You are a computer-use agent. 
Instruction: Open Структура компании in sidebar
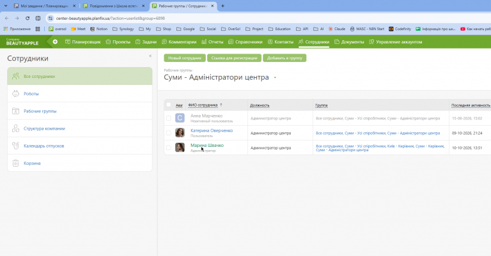pyautogui.click(x=80, y=128)
